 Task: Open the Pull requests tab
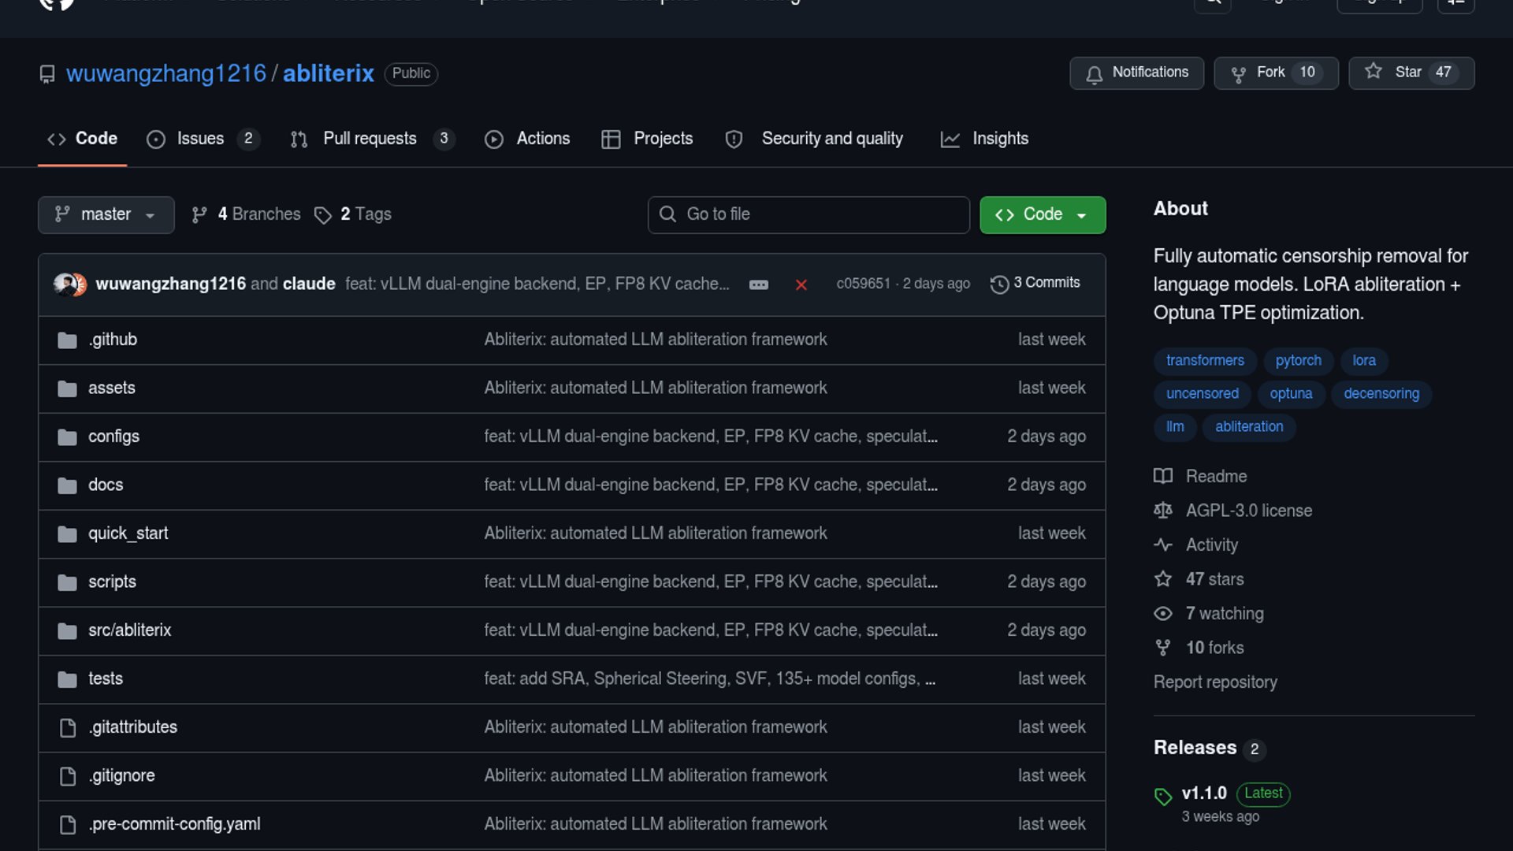tap(370, 139)
